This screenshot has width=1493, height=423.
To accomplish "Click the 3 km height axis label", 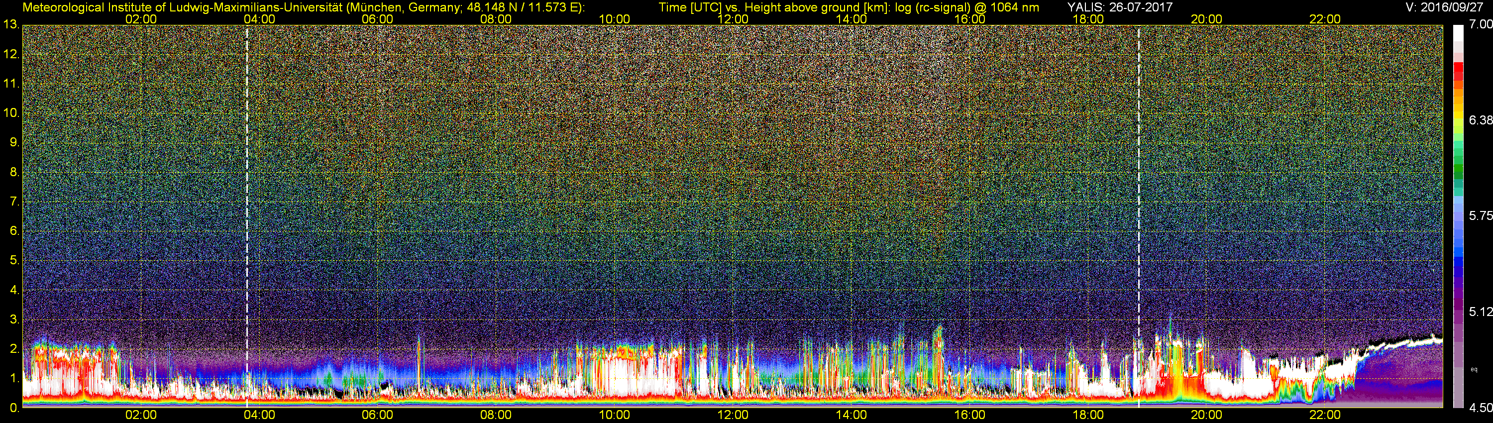I will coord(14,319).
